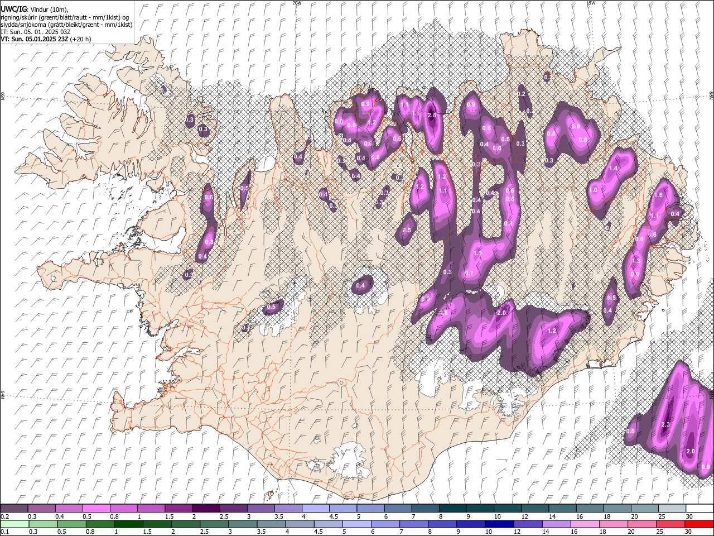Click the lavender lower legend swatch labeled 14
Viewport: 714px width, 536px height.
tap(557, 524)
